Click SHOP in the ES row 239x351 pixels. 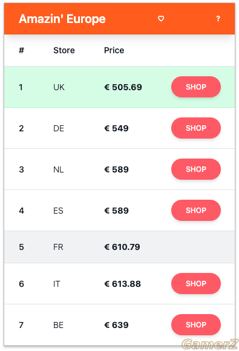point(196,211)
